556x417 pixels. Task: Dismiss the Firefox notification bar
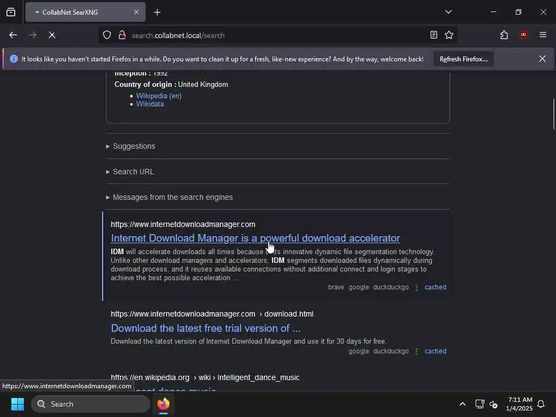tap(542, 59)
